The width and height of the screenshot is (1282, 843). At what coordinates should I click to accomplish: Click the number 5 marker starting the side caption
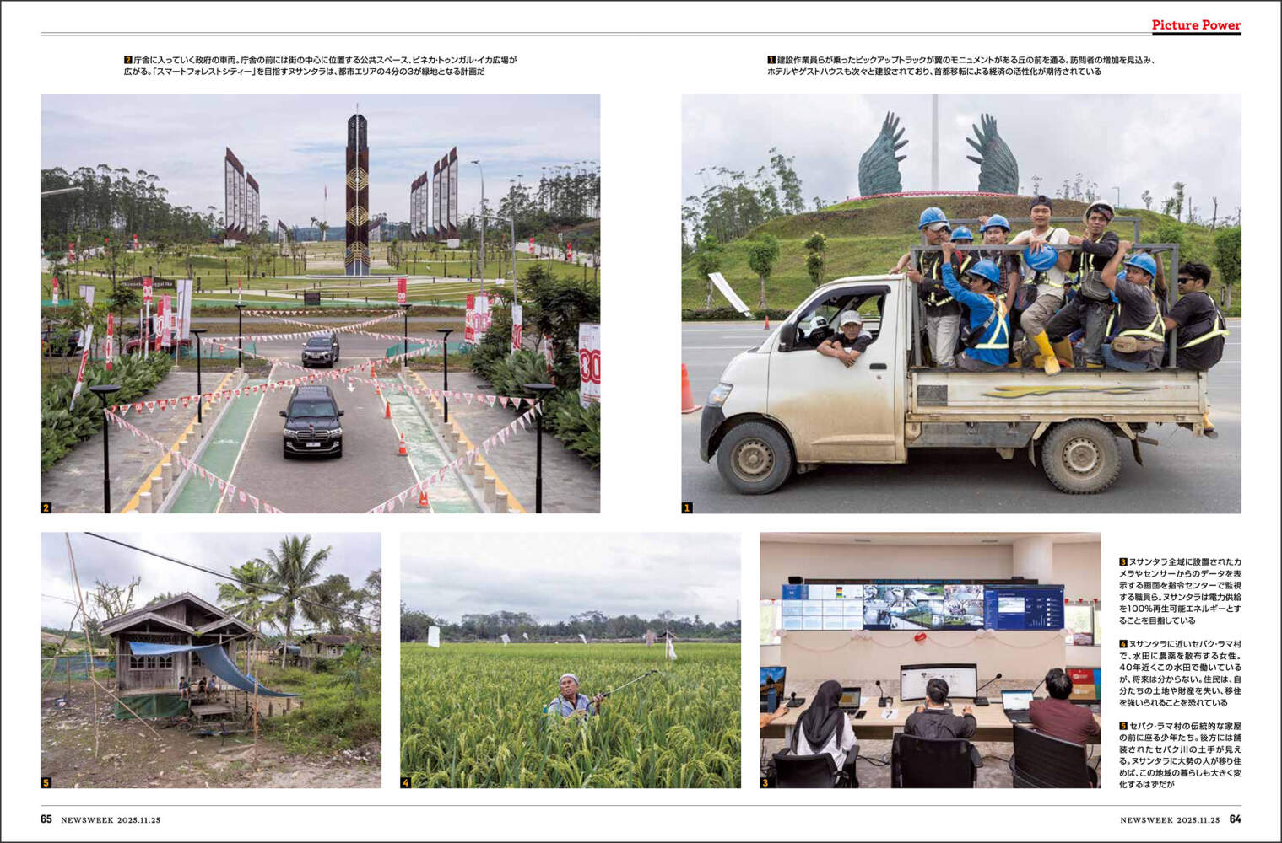pos(1123,726)
